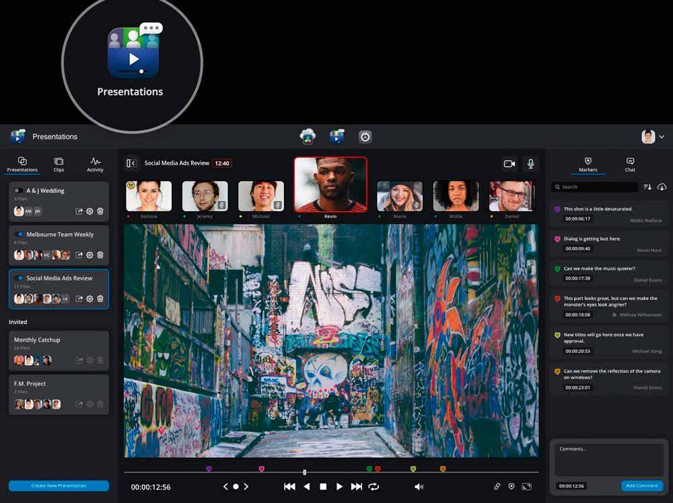Open settings for Social Media Ads Review
Image resolution: width=673 pixels, height=503 pixels.
point(90,299)
